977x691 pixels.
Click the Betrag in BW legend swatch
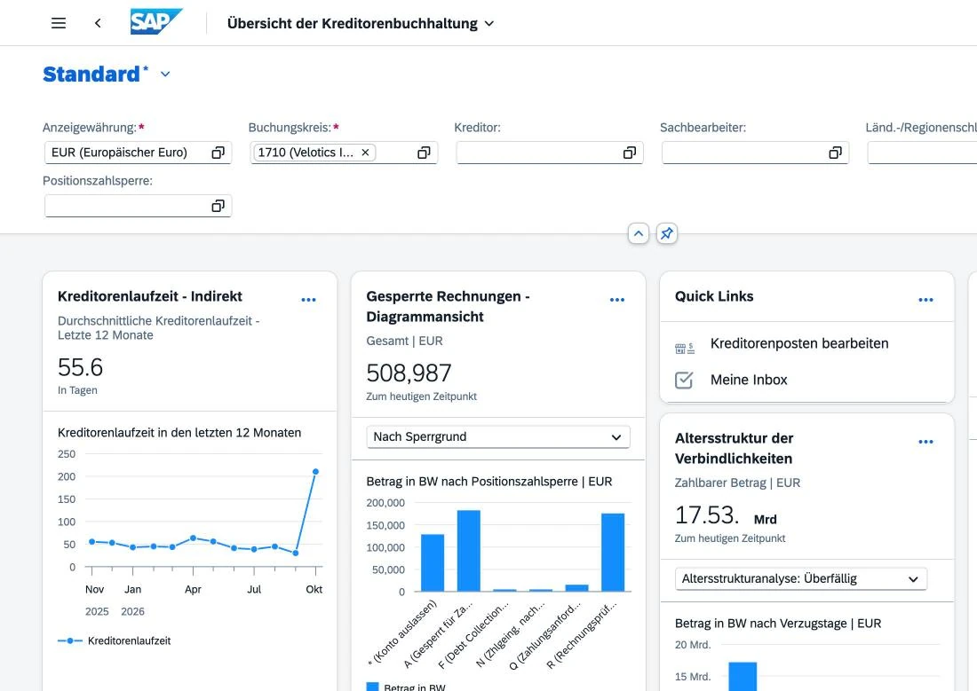tap(373, 687)
